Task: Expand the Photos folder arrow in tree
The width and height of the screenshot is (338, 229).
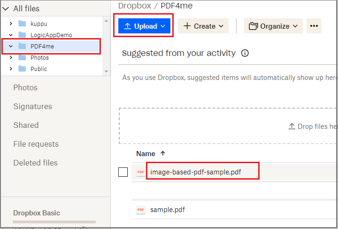Action: (11, 57)
